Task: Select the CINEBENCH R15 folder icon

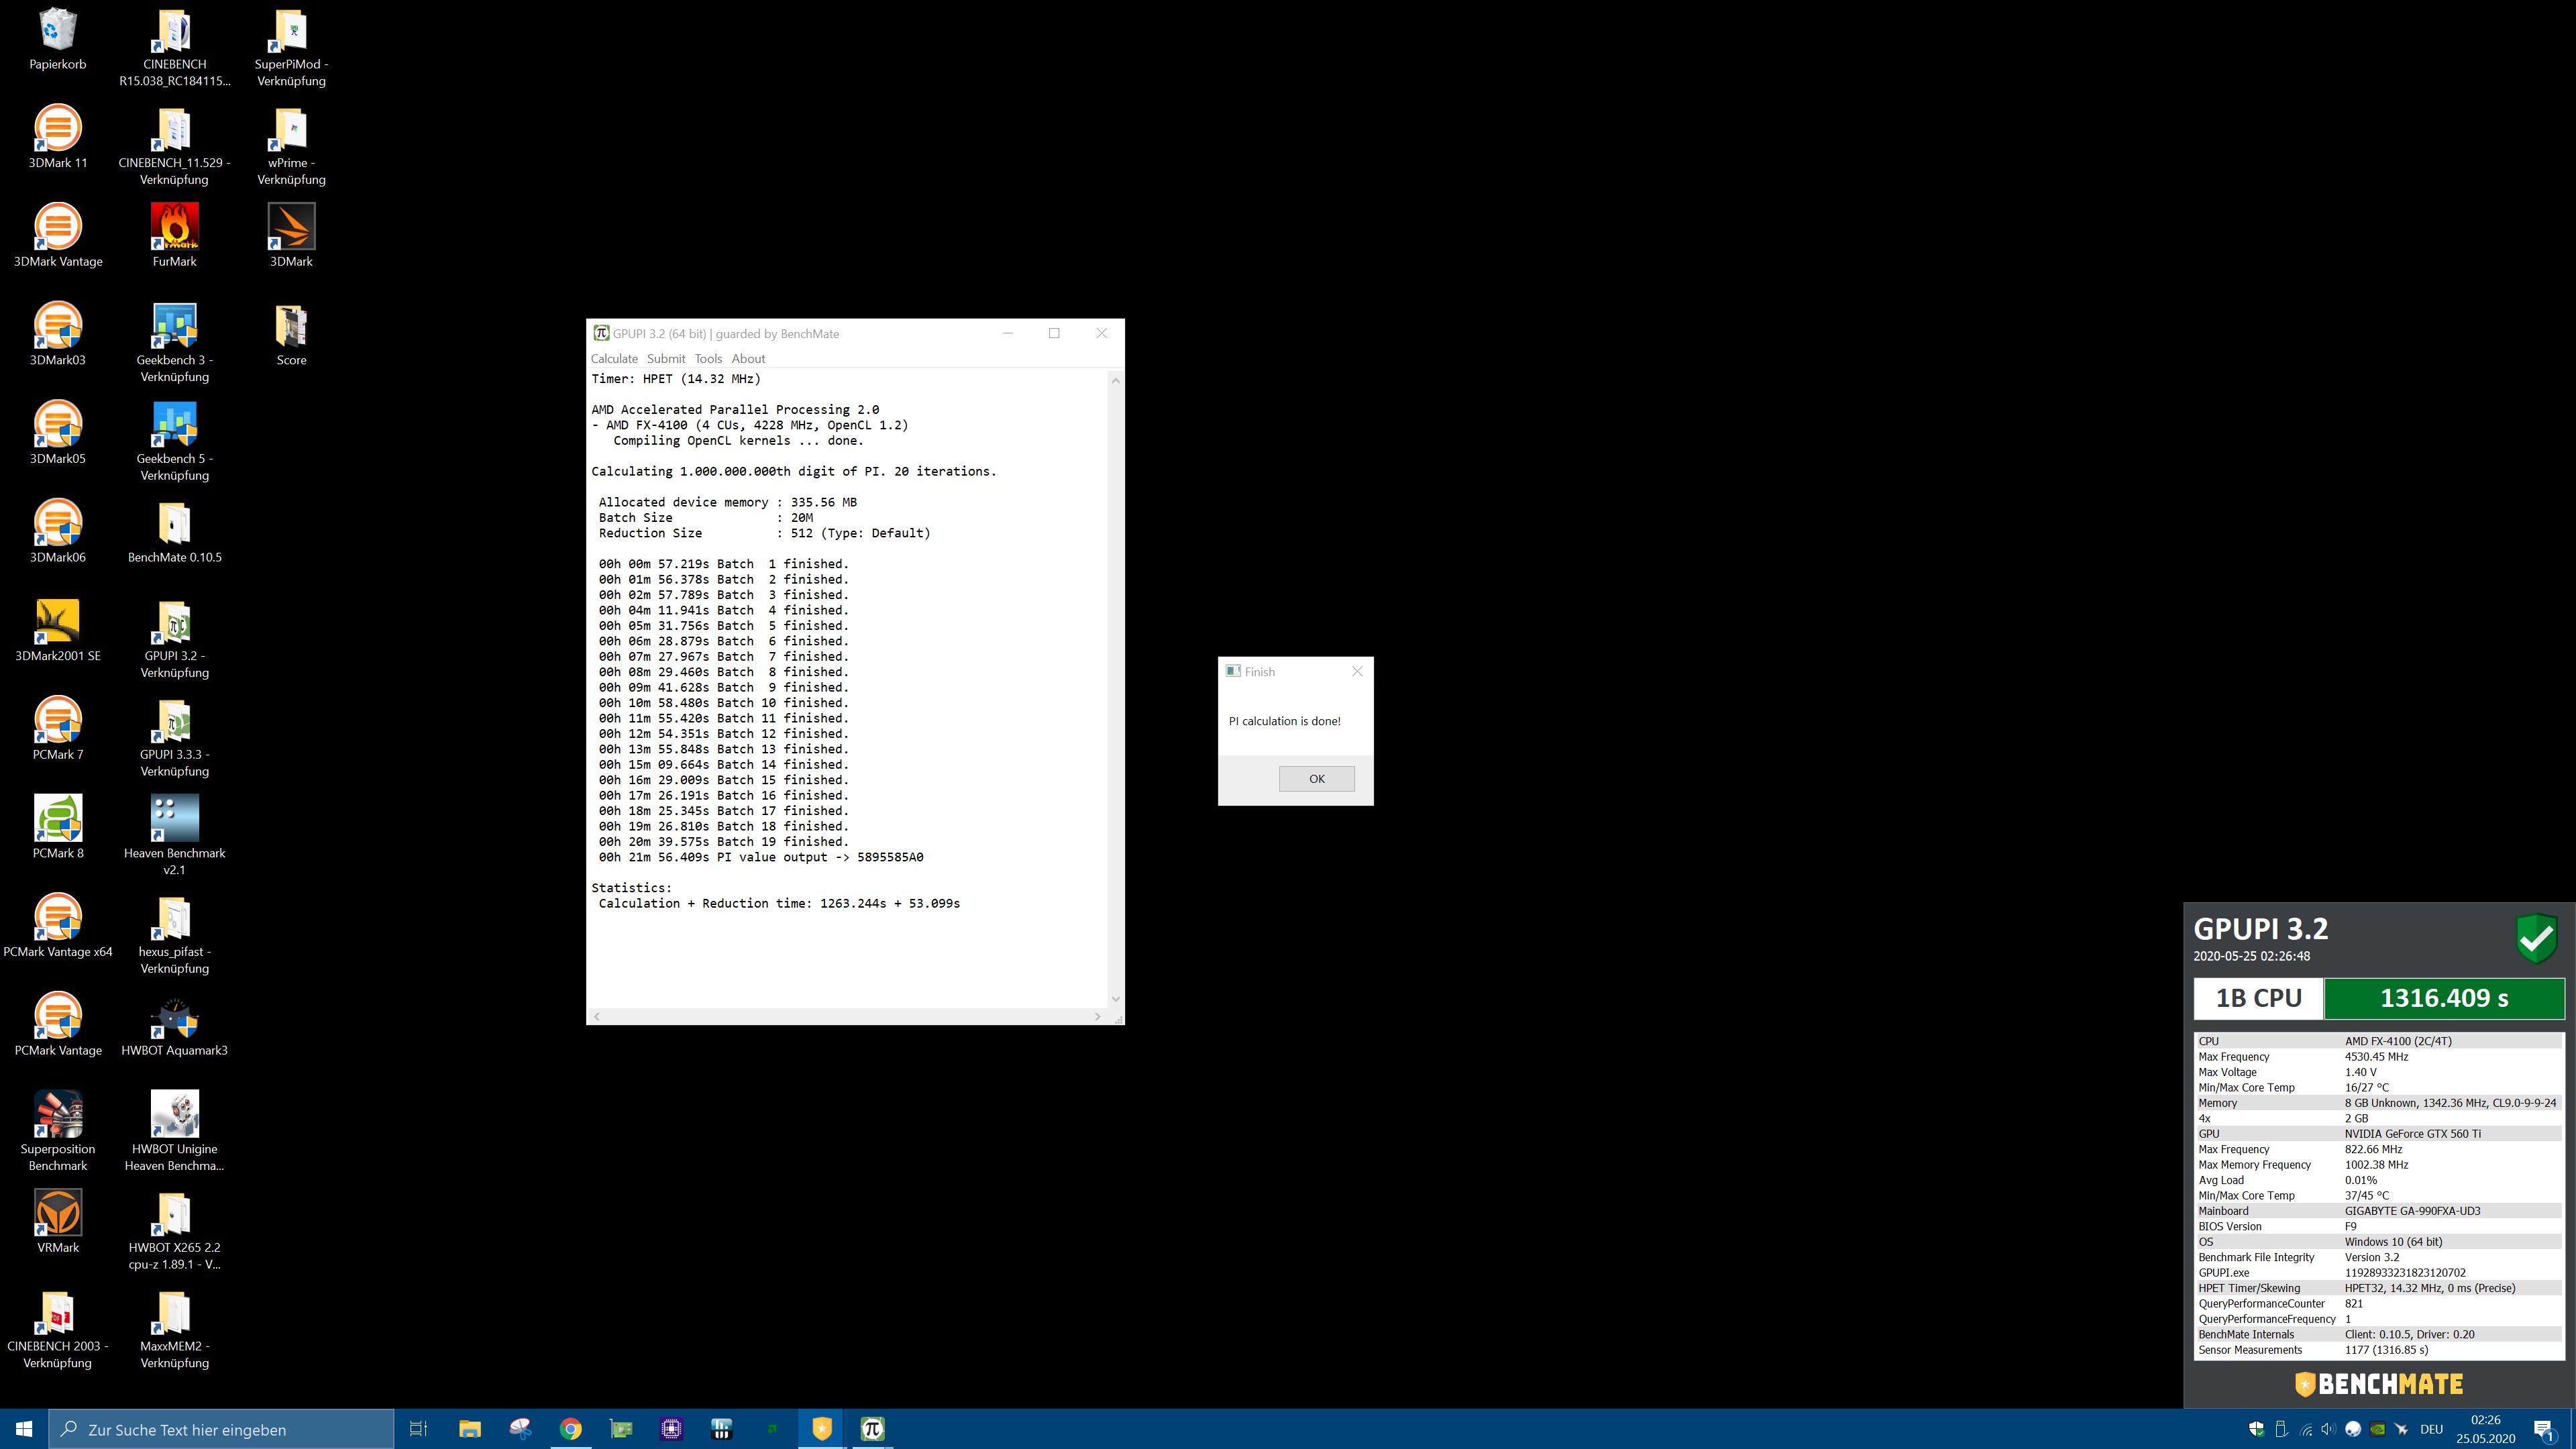Action: tap(175, 47)
